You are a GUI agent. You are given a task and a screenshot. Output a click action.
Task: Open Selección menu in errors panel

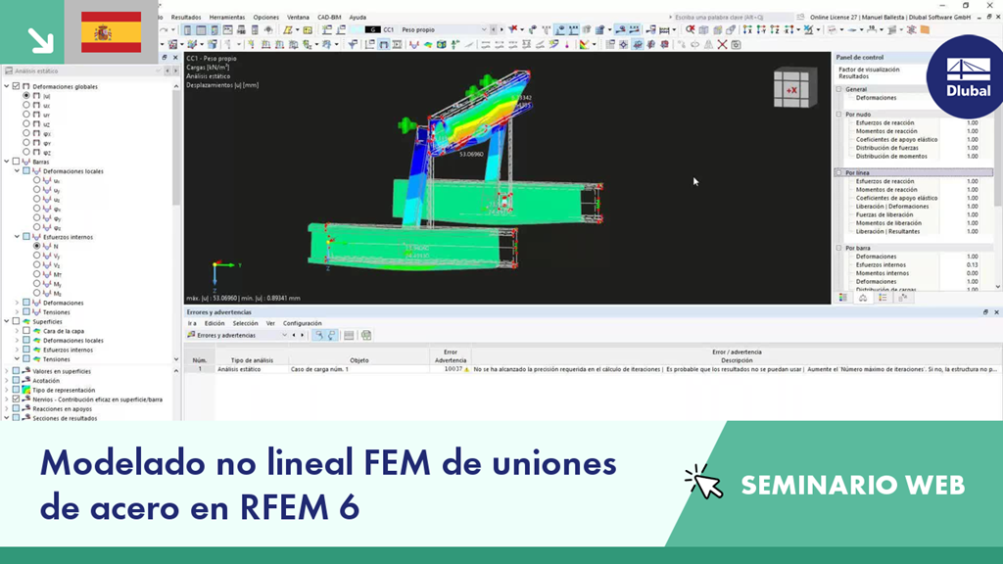click(246, 323)
